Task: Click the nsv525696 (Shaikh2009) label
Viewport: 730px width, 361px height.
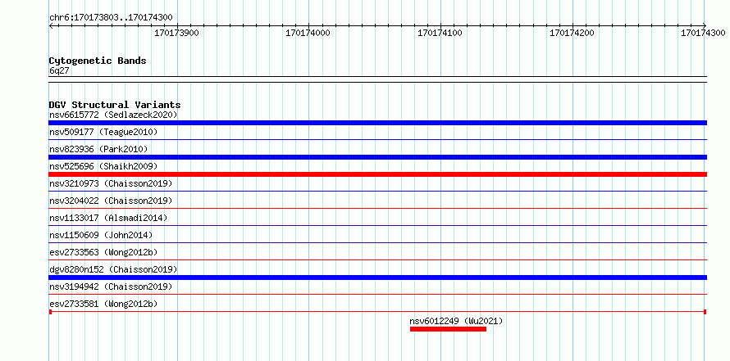Action: coord(103,166)
